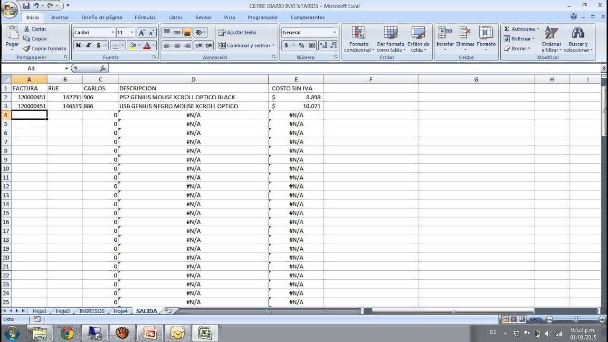Increase the decimal places
This screenshot has width=608, height=342.
tap(323, 46)
